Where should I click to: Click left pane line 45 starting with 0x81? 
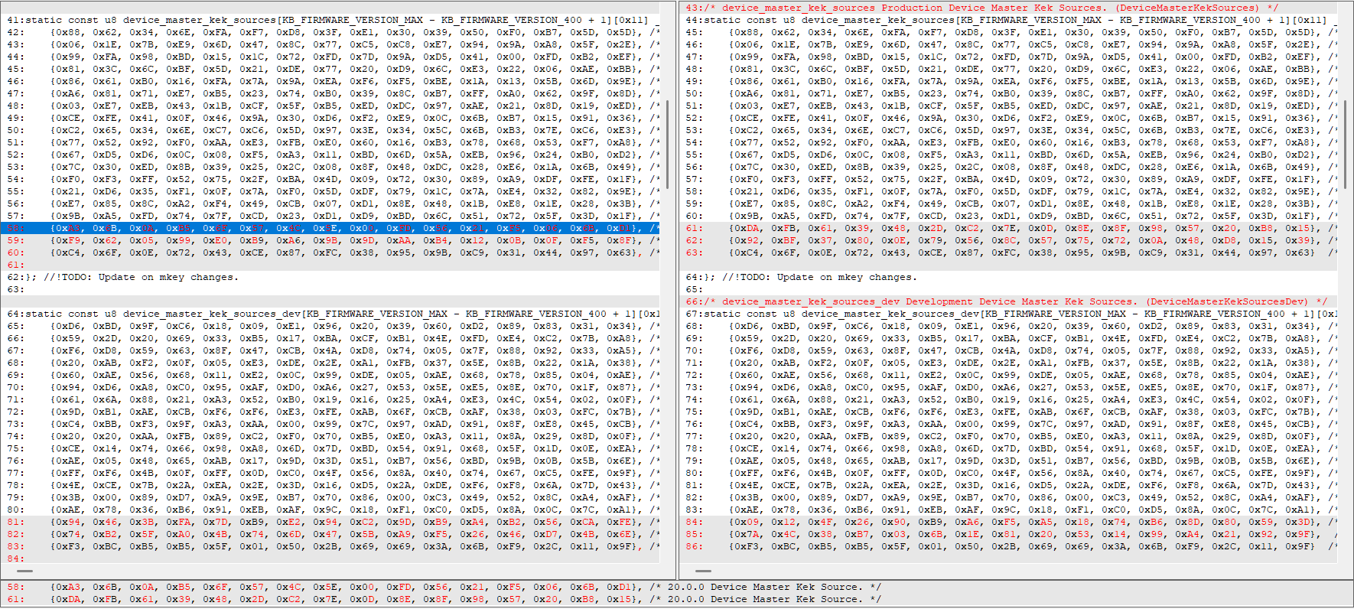[330, 69]
